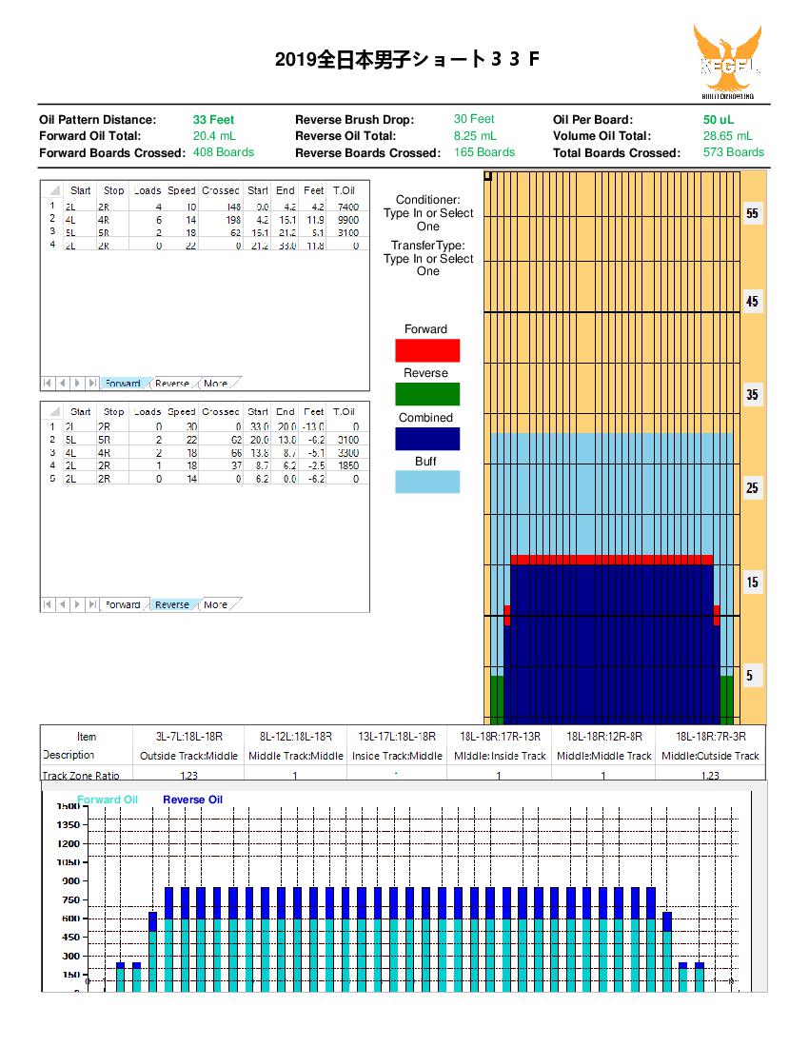The width and height of the screenshot is (809, 1047).
Task: Click the 7400 T.Oil cell in the top table
Action: pos(346,207)
